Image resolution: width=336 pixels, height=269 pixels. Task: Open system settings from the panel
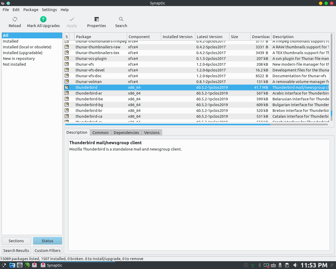point(20,265)
